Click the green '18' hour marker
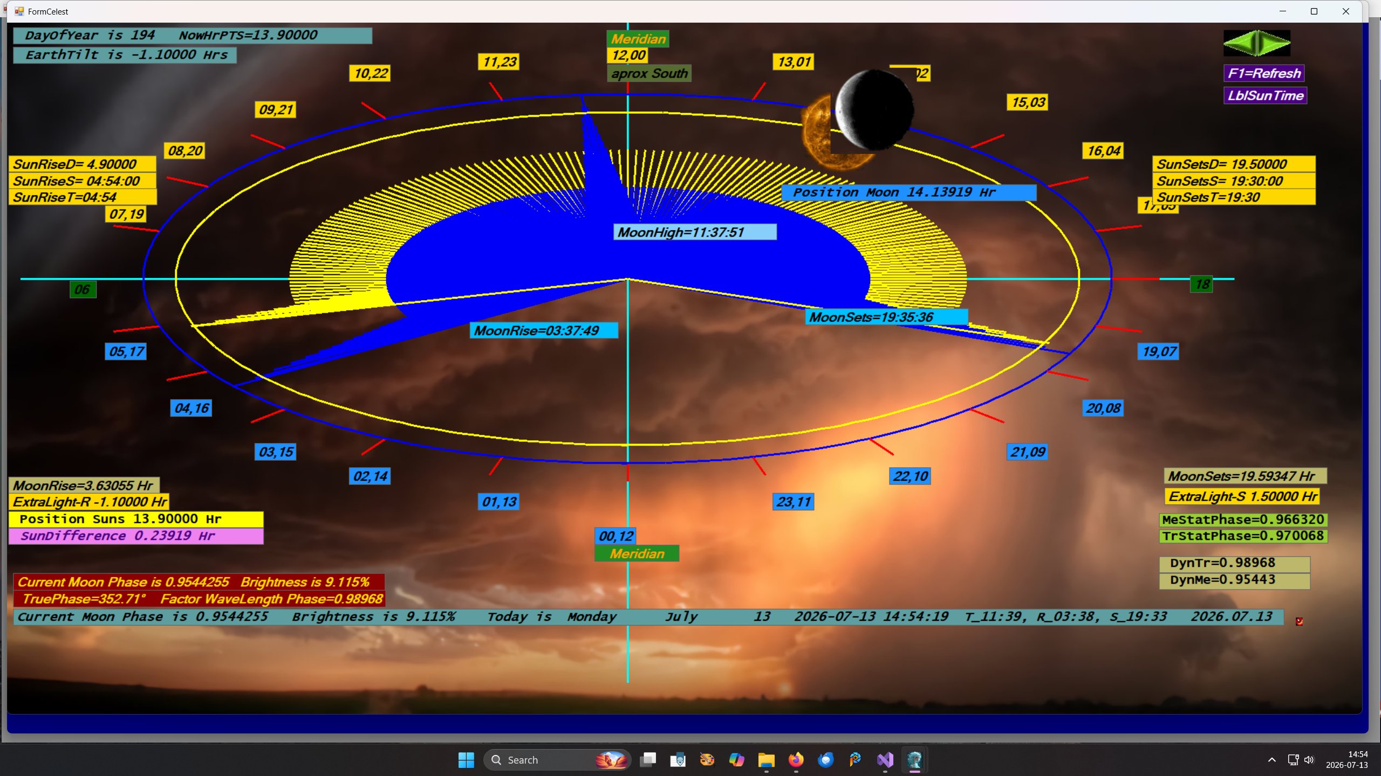The height and width of the screenshot is (776, 1381). click(1201, 284)
